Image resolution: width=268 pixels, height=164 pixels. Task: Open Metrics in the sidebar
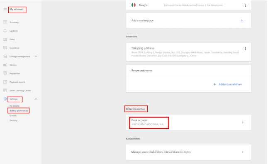[13, 65]
